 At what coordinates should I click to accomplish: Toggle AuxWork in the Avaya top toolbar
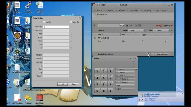pos(109,10)
